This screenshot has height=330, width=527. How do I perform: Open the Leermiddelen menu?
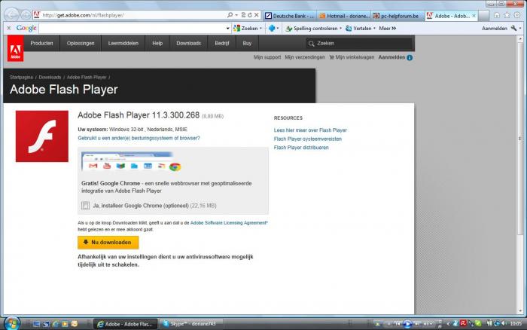[x=123, y=44]
